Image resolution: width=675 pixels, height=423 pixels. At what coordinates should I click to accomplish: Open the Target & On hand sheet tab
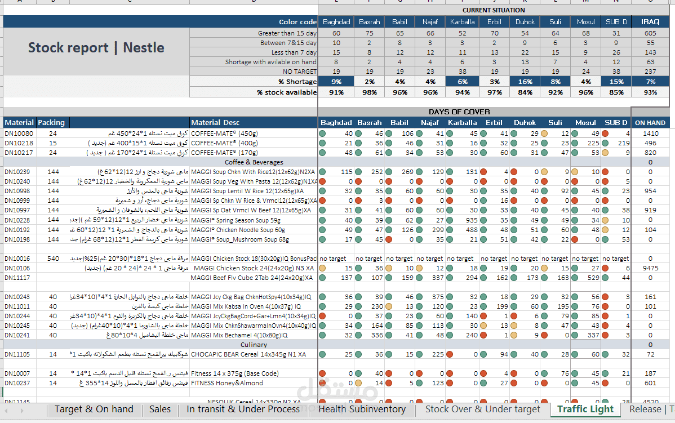click(x=94, y=409)
